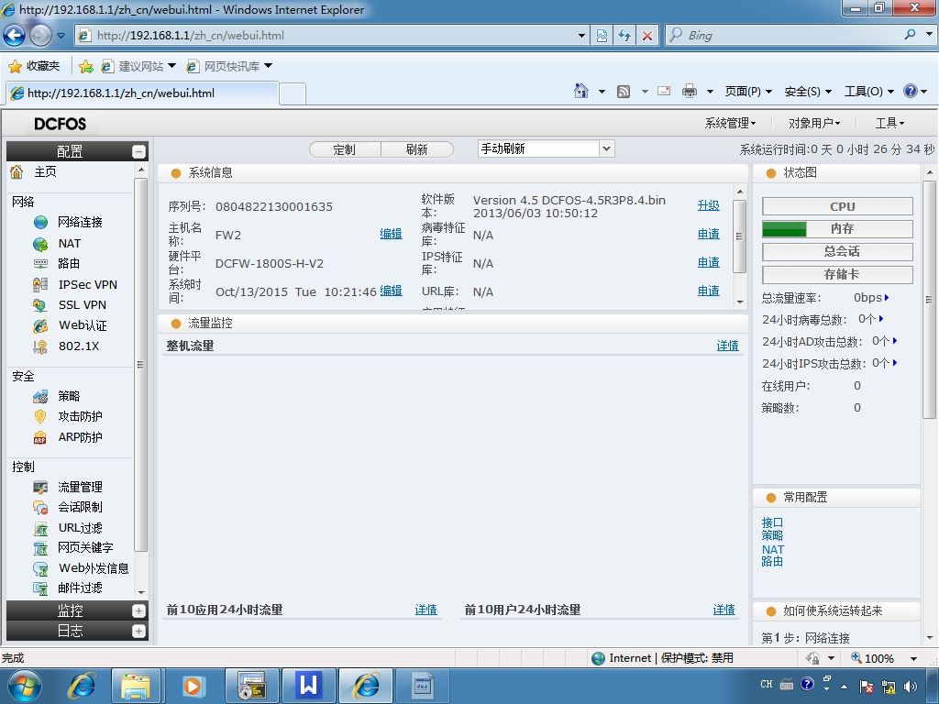The height and width of the screenshot is (704, 939).
Task: Open the 手动刷新 refresh mode dropdown
Action: click(607, 148)
